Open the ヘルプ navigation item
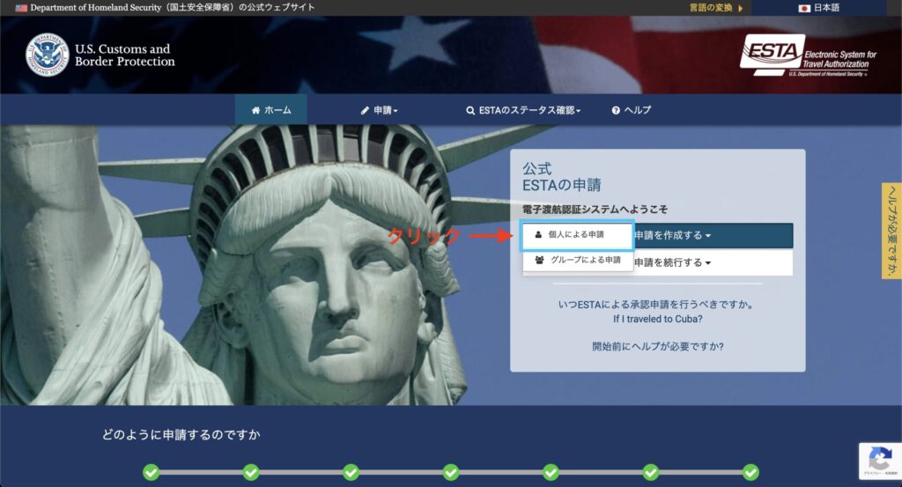 coord(632,110)
